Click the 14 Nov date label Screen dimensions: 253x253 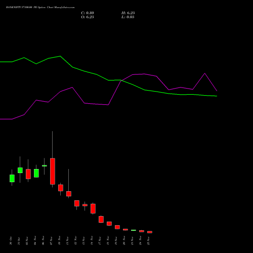(x=92, y=241)
